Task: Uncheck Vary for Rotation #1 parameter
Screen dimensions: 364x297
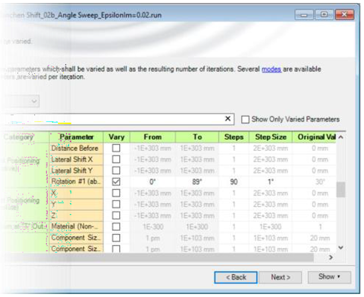Action: coord(116,182)
